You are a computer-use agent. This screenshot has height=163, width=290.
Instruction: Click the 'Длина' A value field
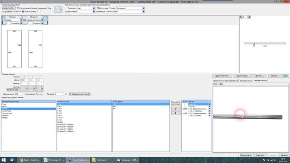(x=24, y=80)
